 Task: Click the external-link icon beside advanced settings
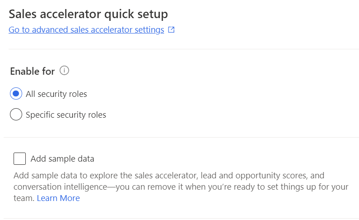(171, 30)
